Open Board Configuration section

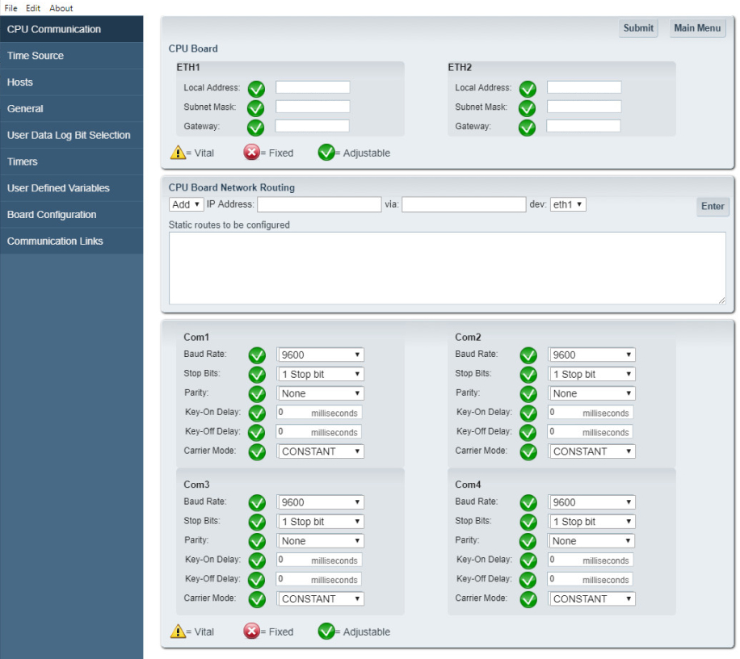(x=72, y=215)
